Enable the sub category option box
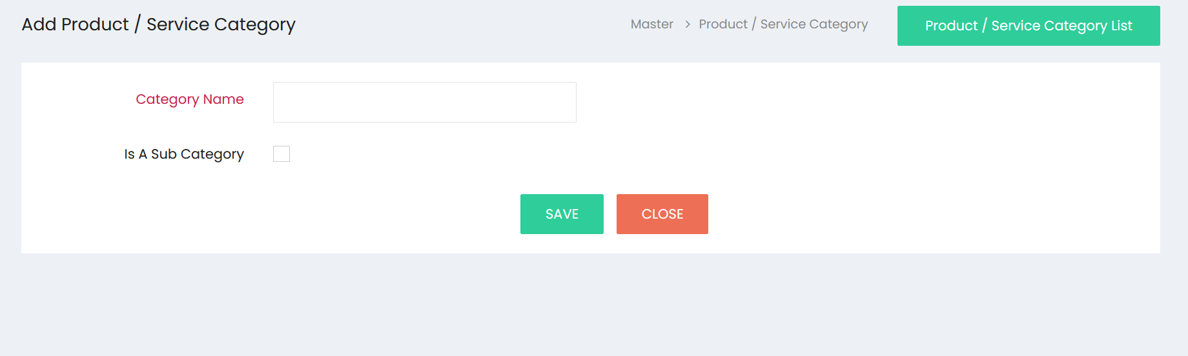 (x=282, y=153)
